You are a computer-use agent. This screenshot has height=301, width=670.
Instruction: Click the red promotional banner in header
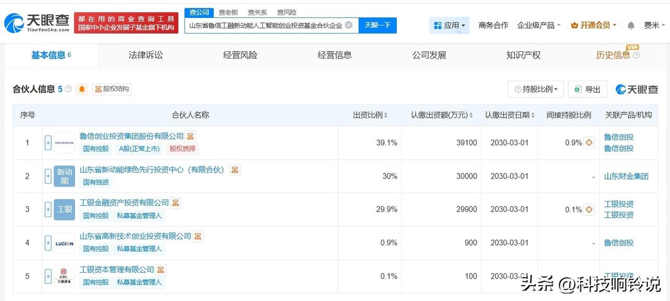click(x=126, y=23)
